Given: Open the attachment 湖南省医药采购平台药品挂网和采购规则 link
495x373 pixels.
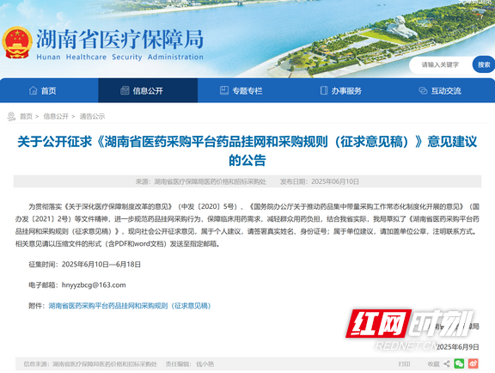Looking at the screenshot, I should pos(130,306).
